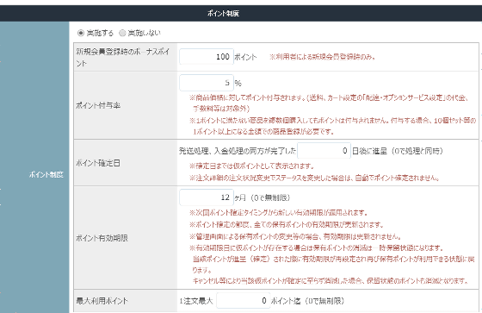The height and width of the screenshot is (313, 482).
Task: Click the note ※確定日までは仮ポイントとして表示されます
Action: 251,166
